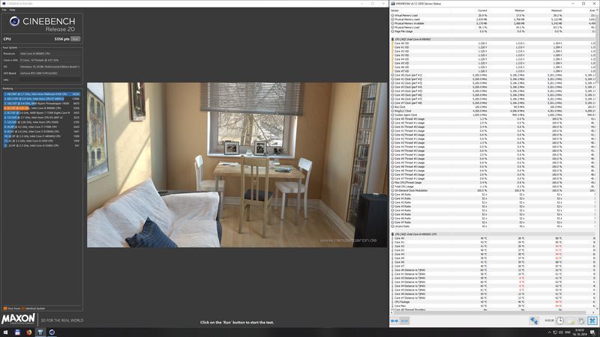This screenshot has width=600, height=337.
Task: Click the Cinebench icon on the taskbar
Action: (52, 332)
